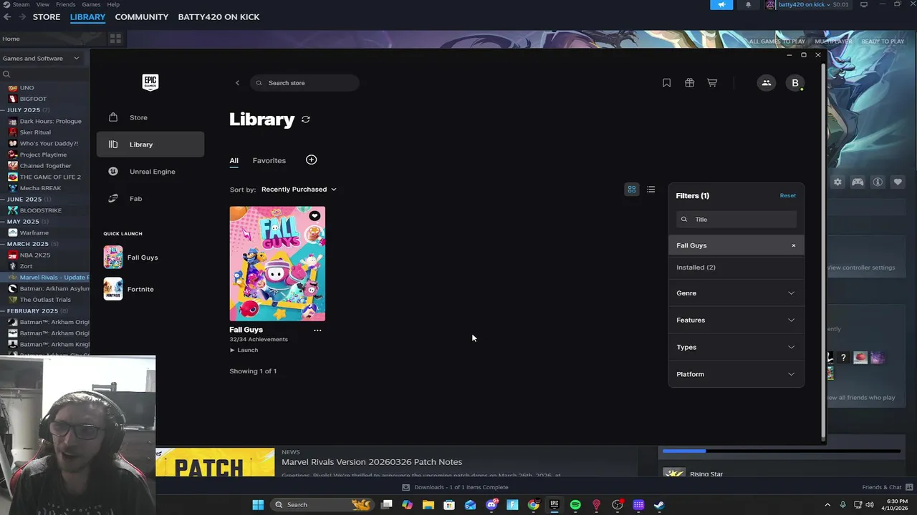The image size is (917, 515).
Task: Open Steam STORE tab
Action: click(x=47, y=16)
